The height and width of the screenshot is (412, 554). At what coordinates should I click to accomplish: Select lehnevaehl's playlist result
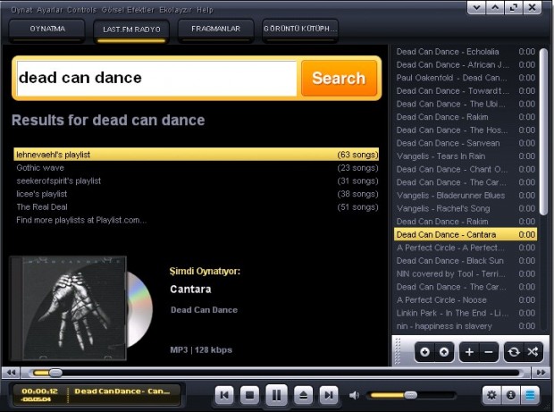coord(196,155)
